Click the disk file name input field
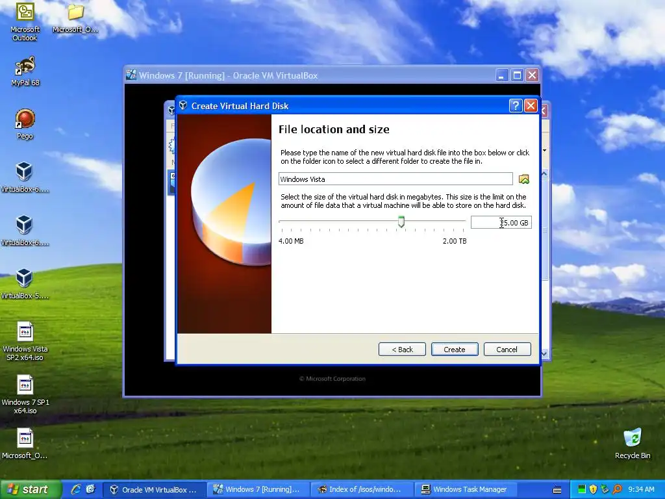The image size is (665, 499). 395,179
